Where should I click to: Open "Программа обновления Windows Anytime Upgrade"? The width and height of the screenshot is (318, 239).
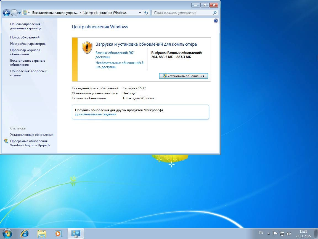coord(30,143)
